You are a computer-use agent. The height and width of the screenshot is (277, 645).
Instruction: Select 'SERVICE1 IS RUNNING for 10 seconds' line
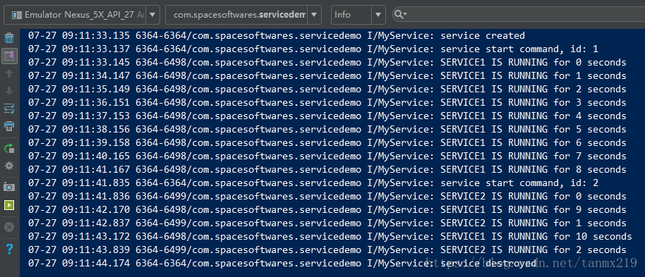point(330,237)
